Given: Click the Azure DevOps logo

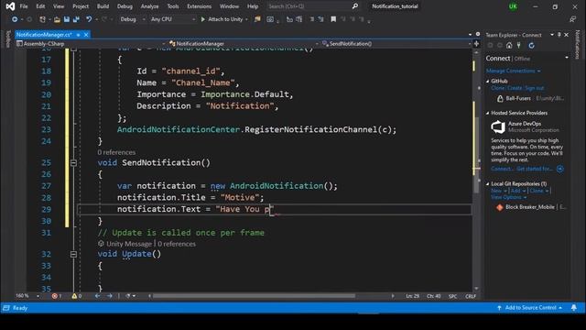Looking at the screenshot, I should click(x=498, y=126).
